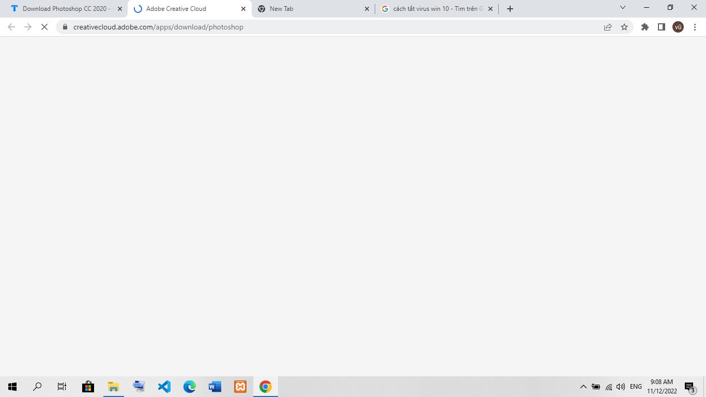
Task: Click the address bar URL field
Action: click(331, 27)
